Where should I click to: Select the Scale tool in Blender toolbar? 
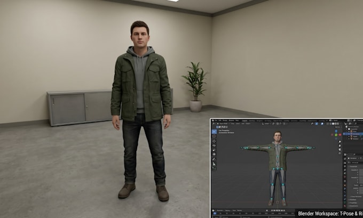[x=214, y=150]
